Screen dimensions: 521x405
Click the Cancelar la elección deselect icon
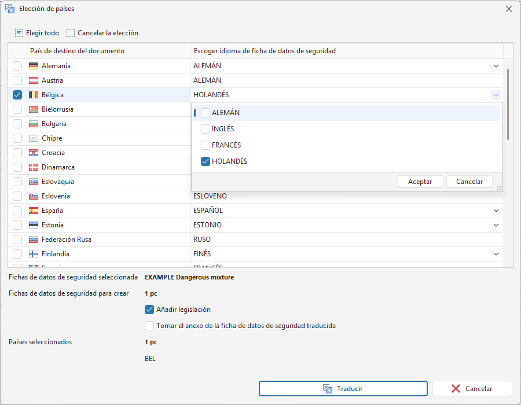tap(71, 33)
